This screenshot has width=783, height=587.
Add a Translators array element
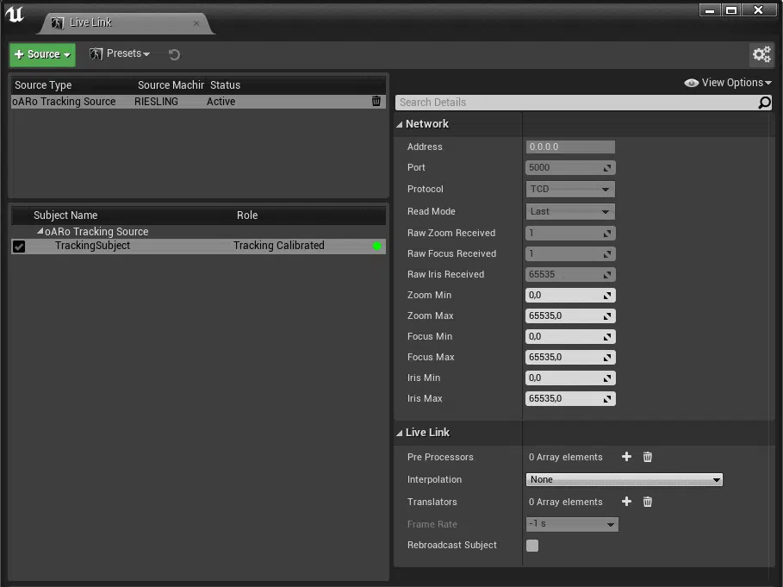point(626,502)
